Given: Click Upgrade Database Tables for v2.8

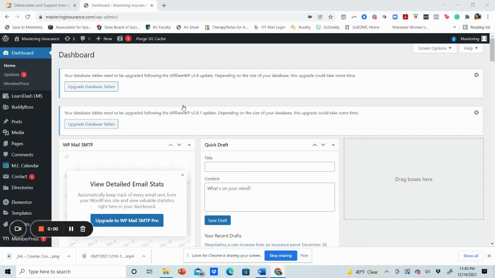Looking at the screenshot, I should (x=91, y=86).
